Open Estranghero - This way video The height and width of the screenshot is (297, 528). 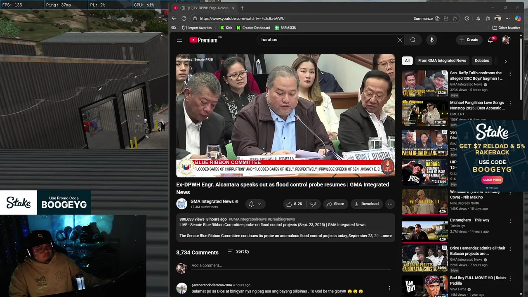[469, 220]
